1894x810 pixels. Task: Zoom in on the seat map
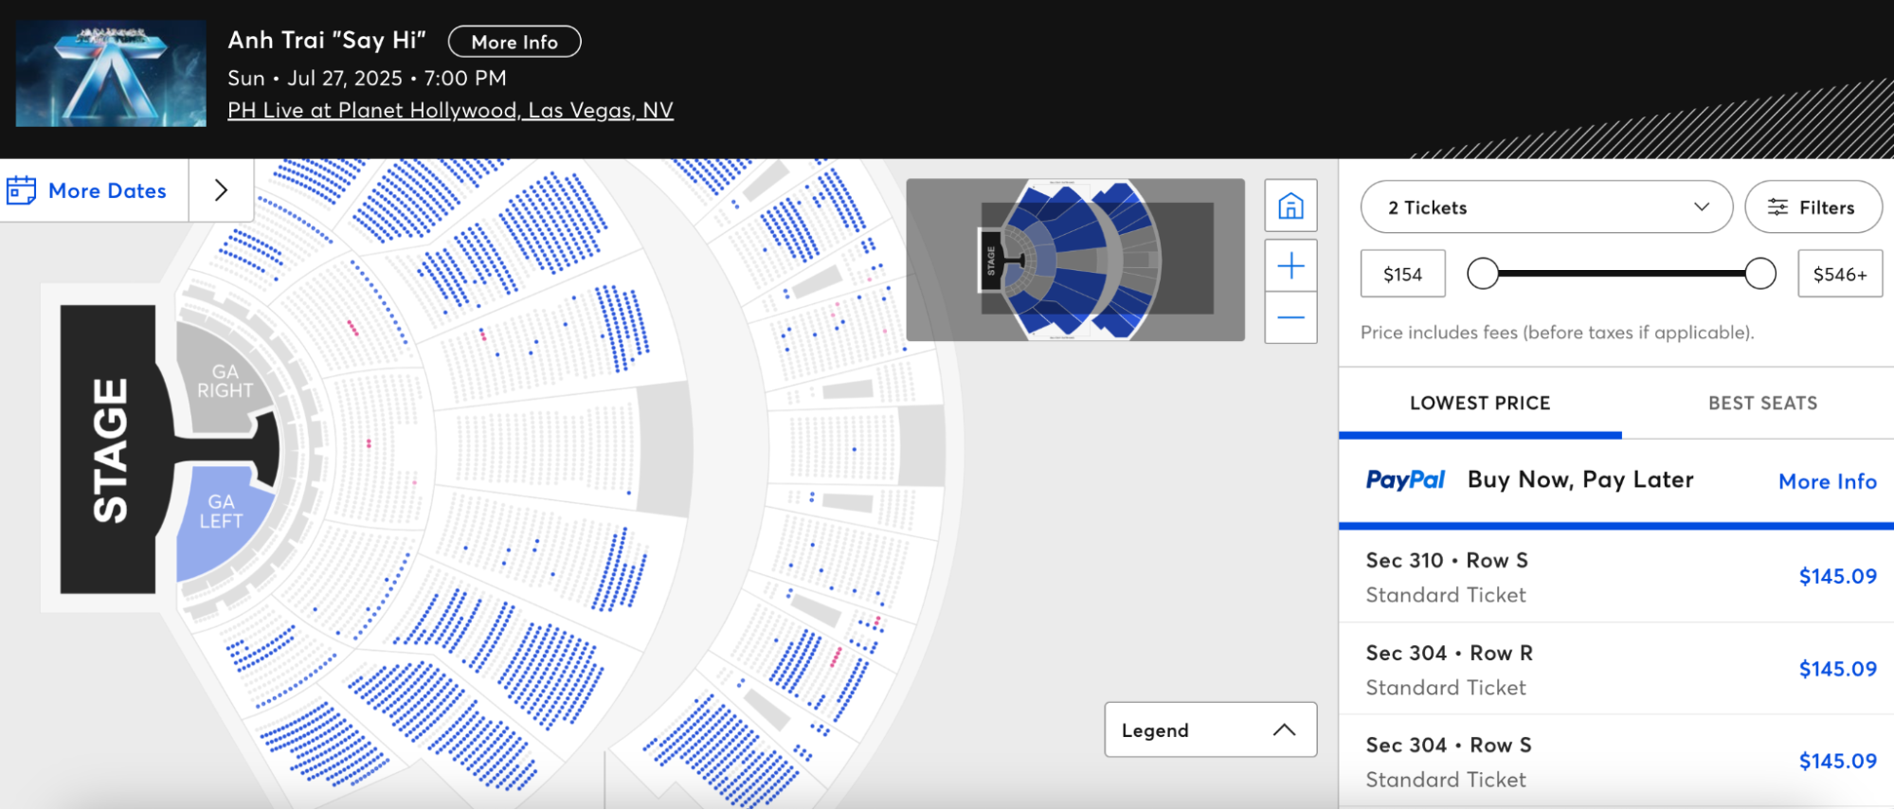(1290, 266)
